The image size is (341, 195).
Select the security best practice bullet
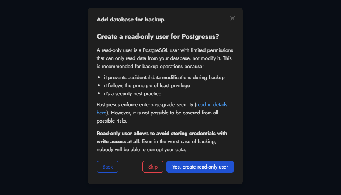point(132,93)
